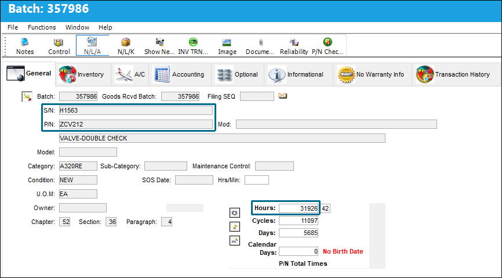Click the Hours field showing 31926
The width and height of the screenshot is (502, 278).
[x=299, y=208]
